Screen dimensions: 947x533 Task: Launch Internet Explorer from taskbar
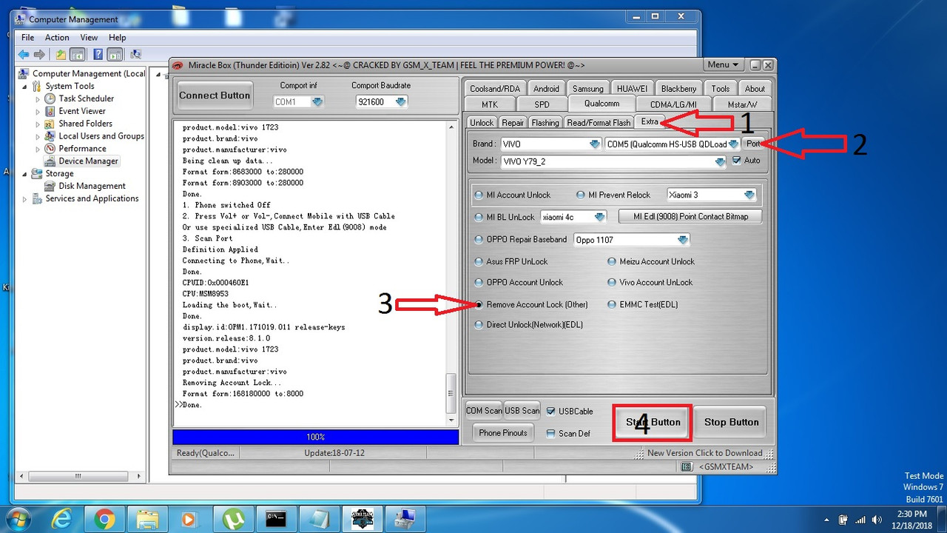click(62, 519)
